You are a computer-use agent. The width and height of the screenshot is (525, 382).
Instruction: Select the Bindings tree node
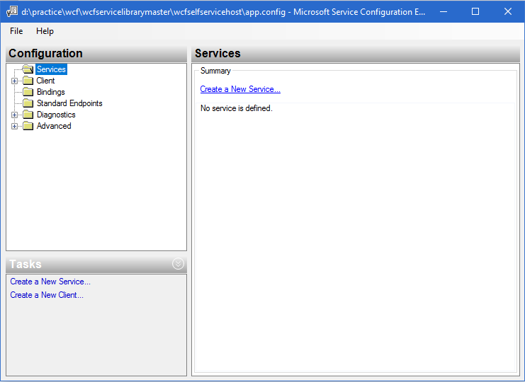50,92
